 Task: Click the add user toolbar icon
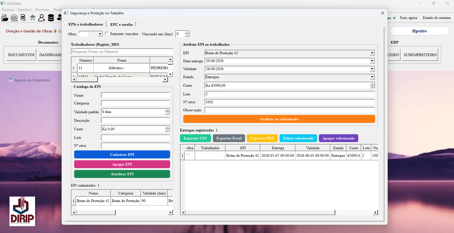point(42,18)
